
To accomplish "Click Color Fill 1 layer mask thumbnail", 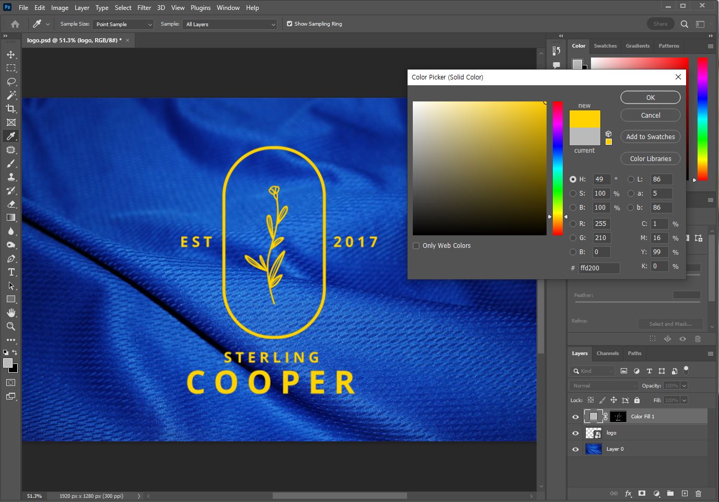I will click(x=618, y=417).
